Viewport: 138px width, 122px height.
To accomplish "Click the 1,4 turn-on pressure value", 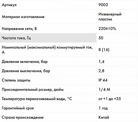I will pyautogui.click(x=102, y=62).
